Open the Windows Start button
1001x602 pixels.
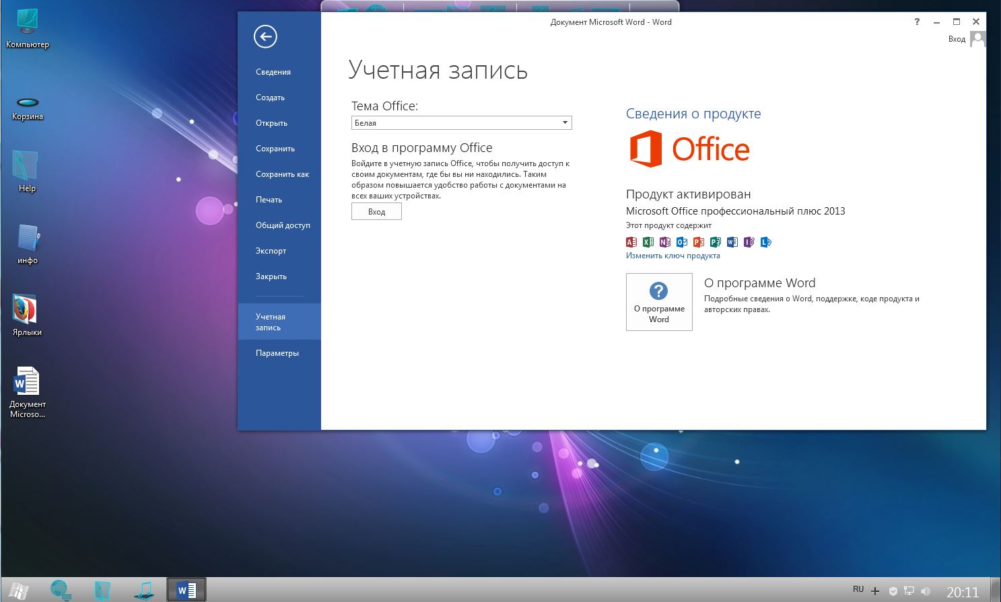coord(19,591)
